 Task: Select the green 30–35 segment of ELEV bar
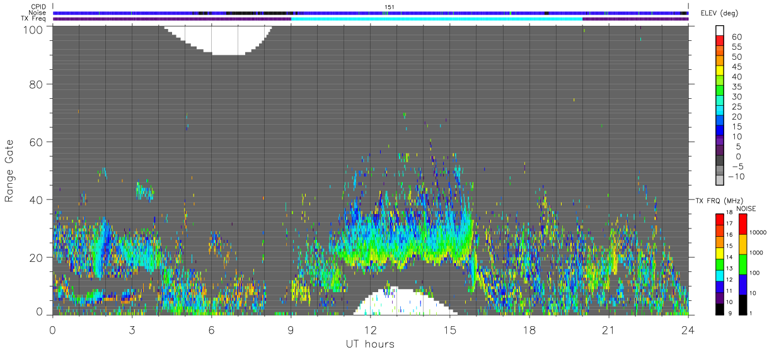(x=720, y=91)
